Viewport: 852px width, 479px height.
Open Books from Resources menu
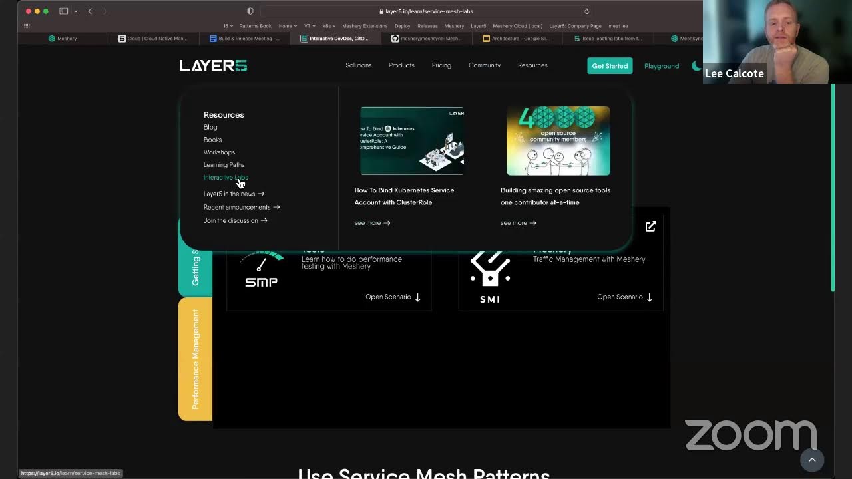(212, 140)
